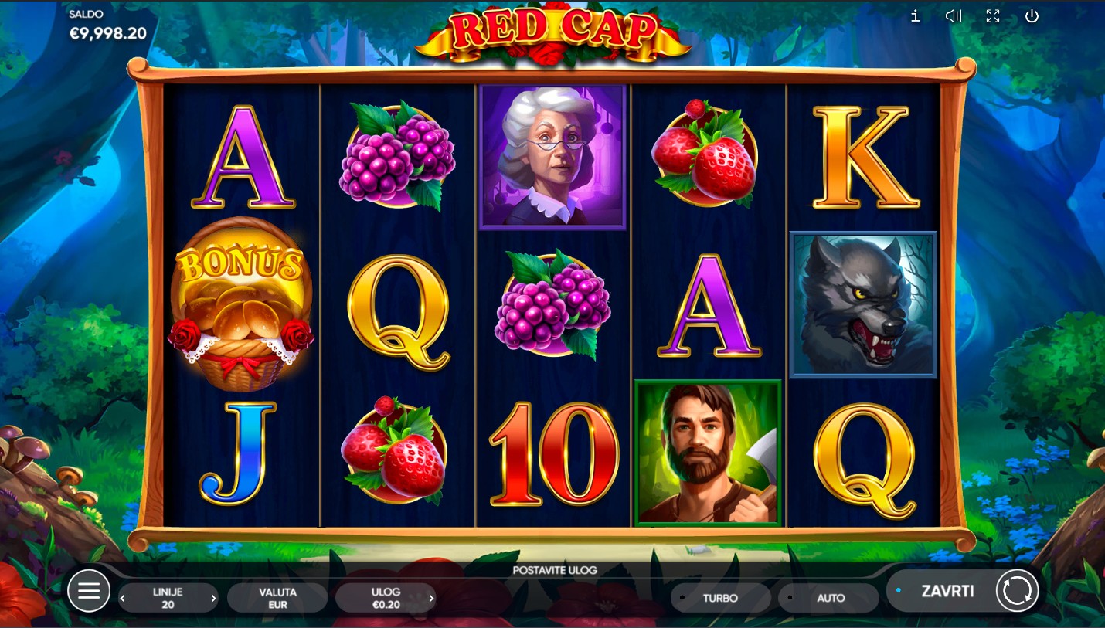Viewport: 1105px width, 628px height.
Task: Increase the Ulog bet amount
Action: [430, 599]
